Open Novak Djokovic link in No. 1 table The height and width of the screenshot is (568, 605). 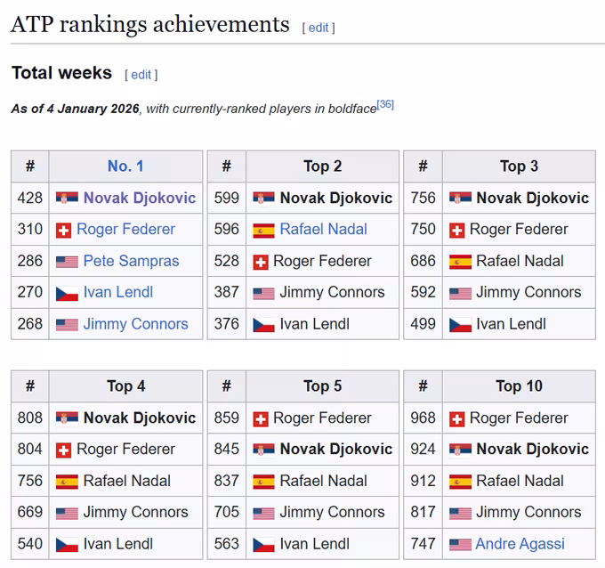coord(140,198)
